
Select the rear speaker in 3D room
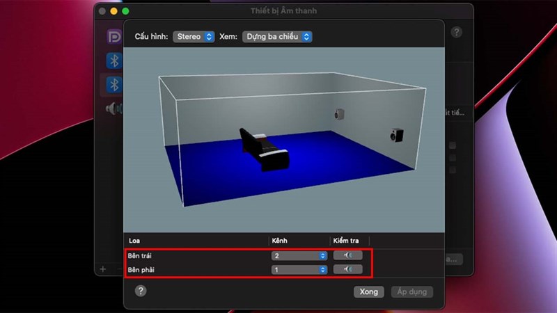(339, 114)
